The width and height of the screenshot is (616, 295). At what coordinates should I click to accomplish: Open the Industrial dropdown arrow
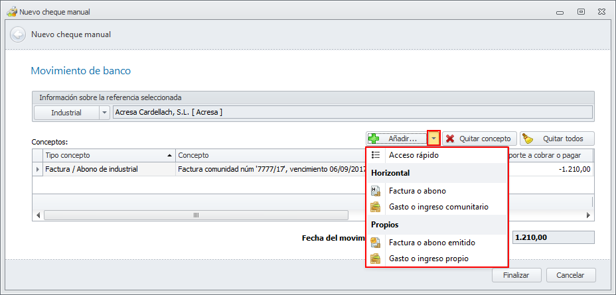point(104,113)
